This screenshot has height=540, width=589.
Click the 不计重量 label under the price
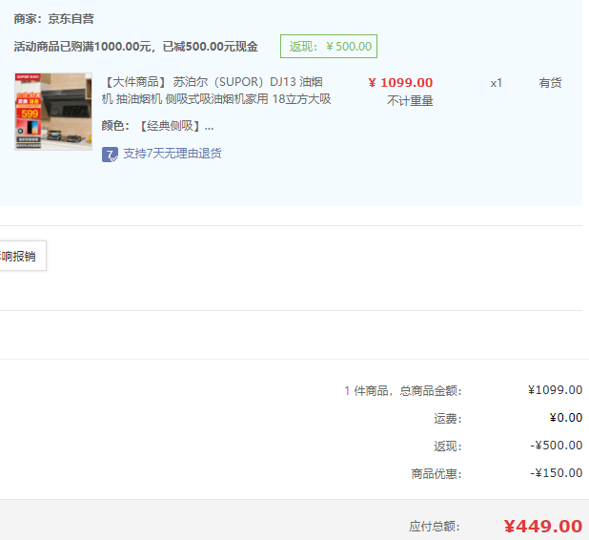[410, 101]
